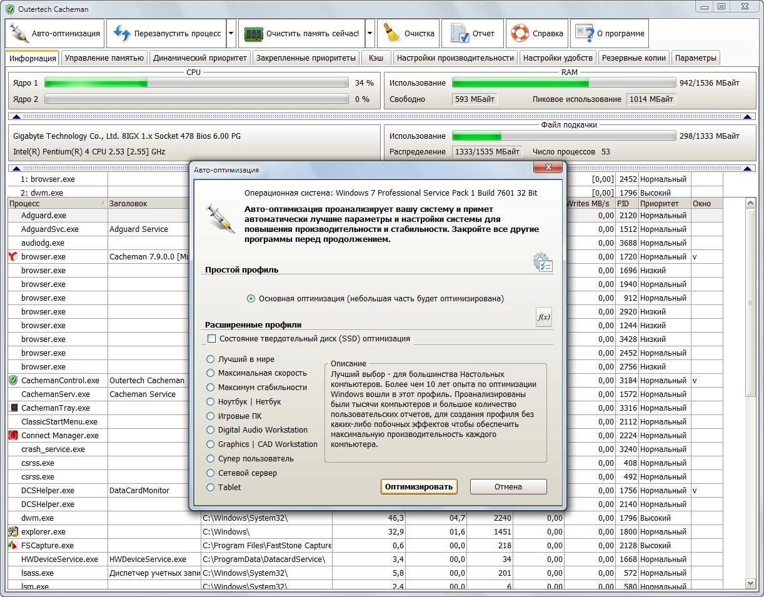Collapse system info panel using left triangle
The height and width of the screenshot is (597, 764).
[x=16, y=168]
